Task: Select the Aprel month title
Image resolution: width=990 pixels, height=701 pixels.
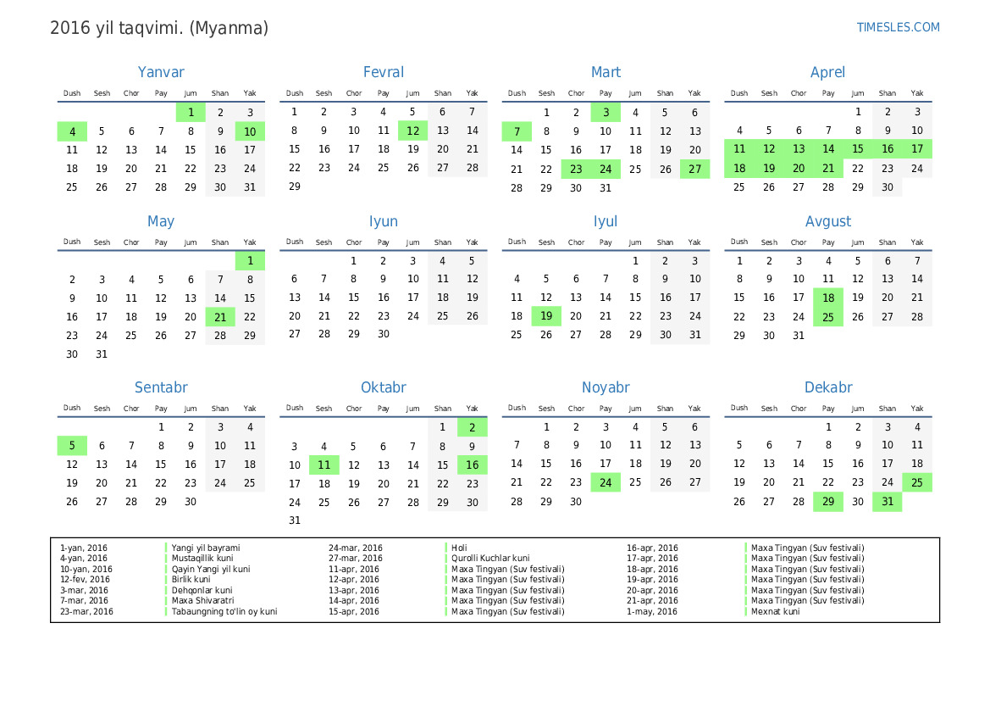Action: click(827, 73)
